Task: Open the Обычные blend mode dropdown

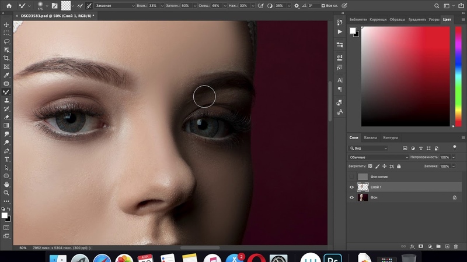Action: pos(379,157)
